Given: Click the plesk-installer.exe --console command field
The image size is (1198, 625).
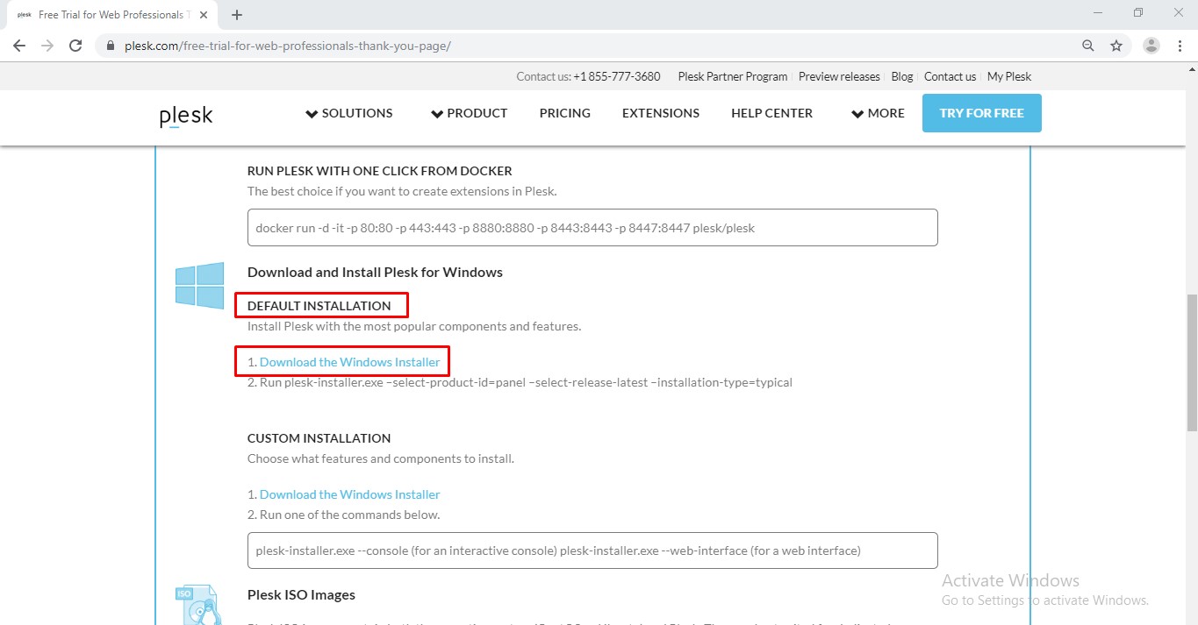Looking at the screenshot, I should pos(592,550).
